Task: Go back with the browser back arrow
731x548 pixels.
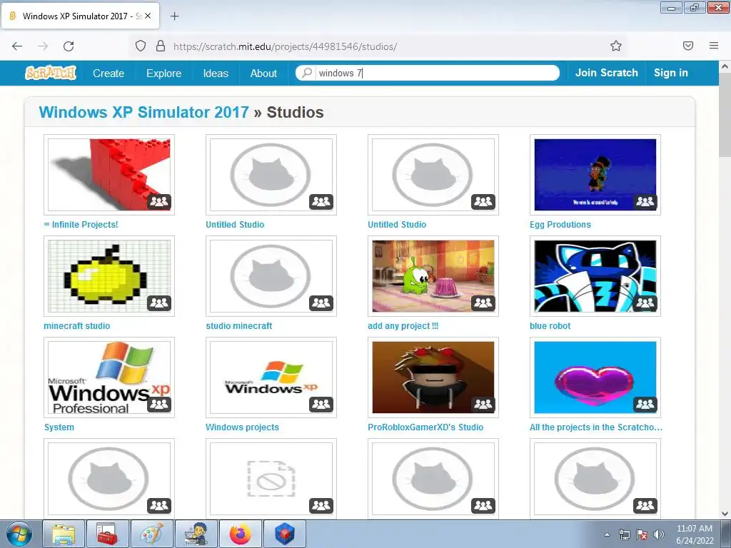Action: pos(17,46)
